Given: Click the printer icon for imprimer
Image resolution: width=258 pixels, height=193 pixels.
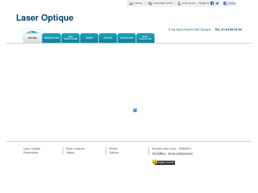Looking at the screenshot, I should tap(131, 3).
